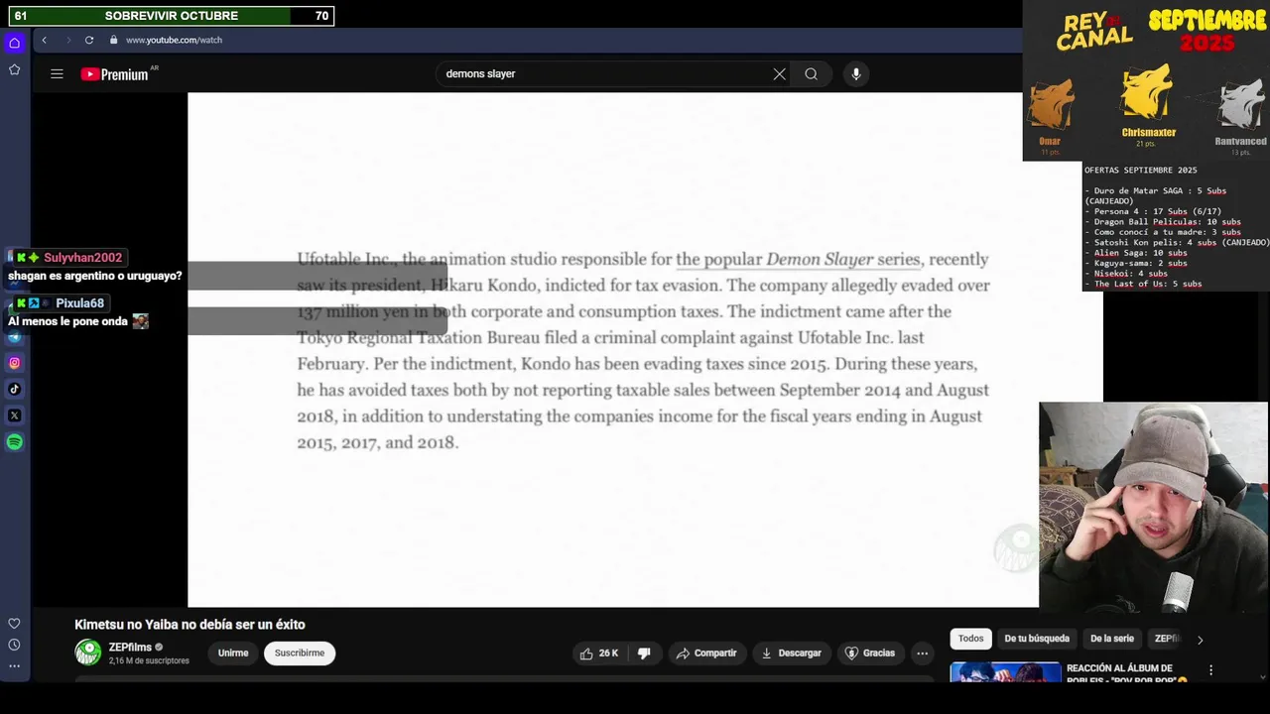Click the video title 'Kimetsu no Yaiba no debía ser un éxito'
Viewport: 1270px width, 714px height.
click(x=190, y=625)
